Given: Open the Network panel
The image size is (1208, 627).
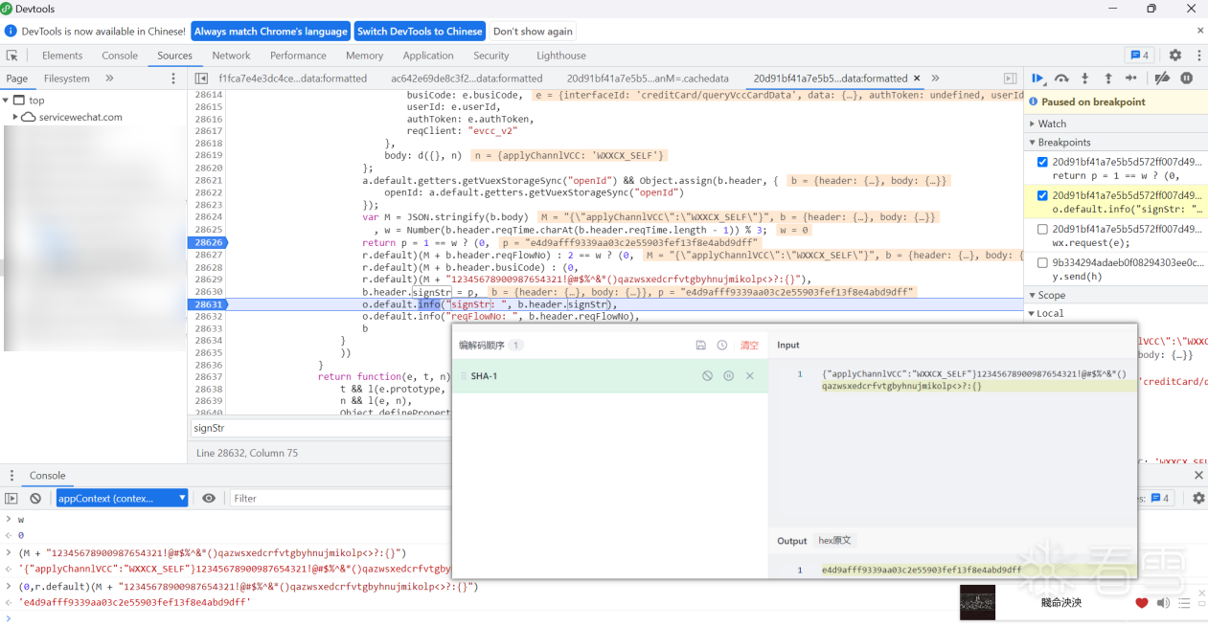Looking at the screenshot, I should (231, 56).
